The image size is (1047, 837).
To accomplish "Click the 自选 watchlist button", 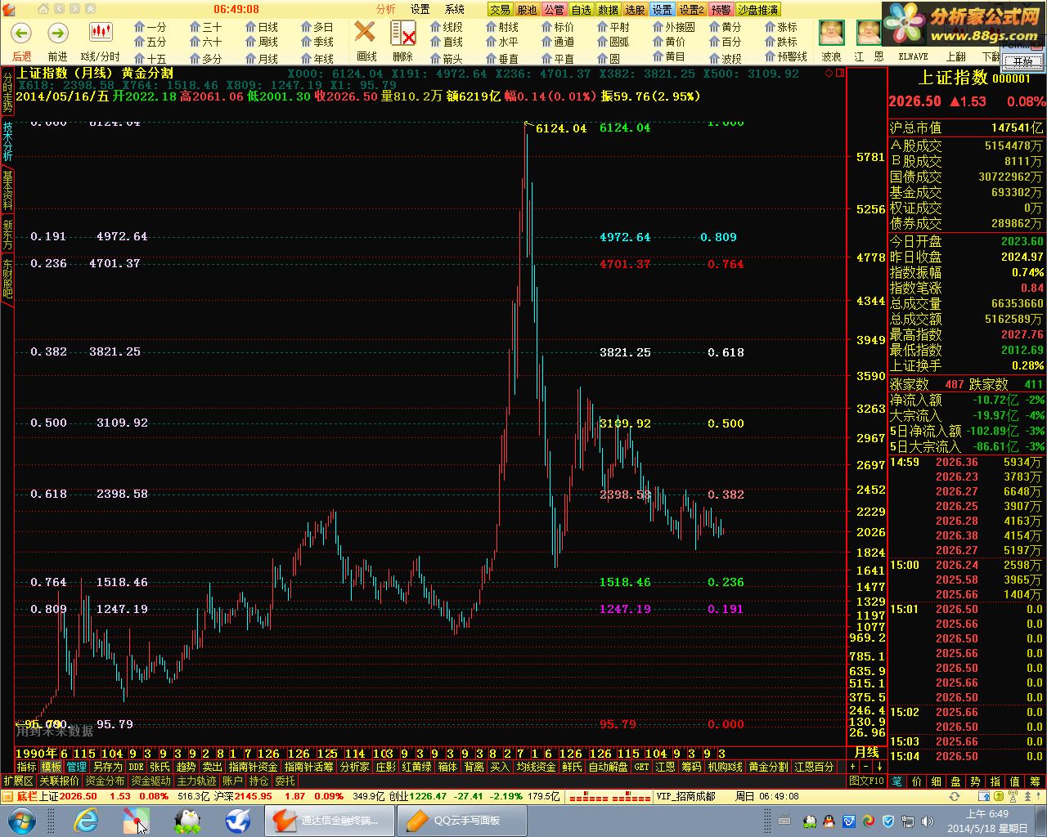I will (x=582, y=10).
